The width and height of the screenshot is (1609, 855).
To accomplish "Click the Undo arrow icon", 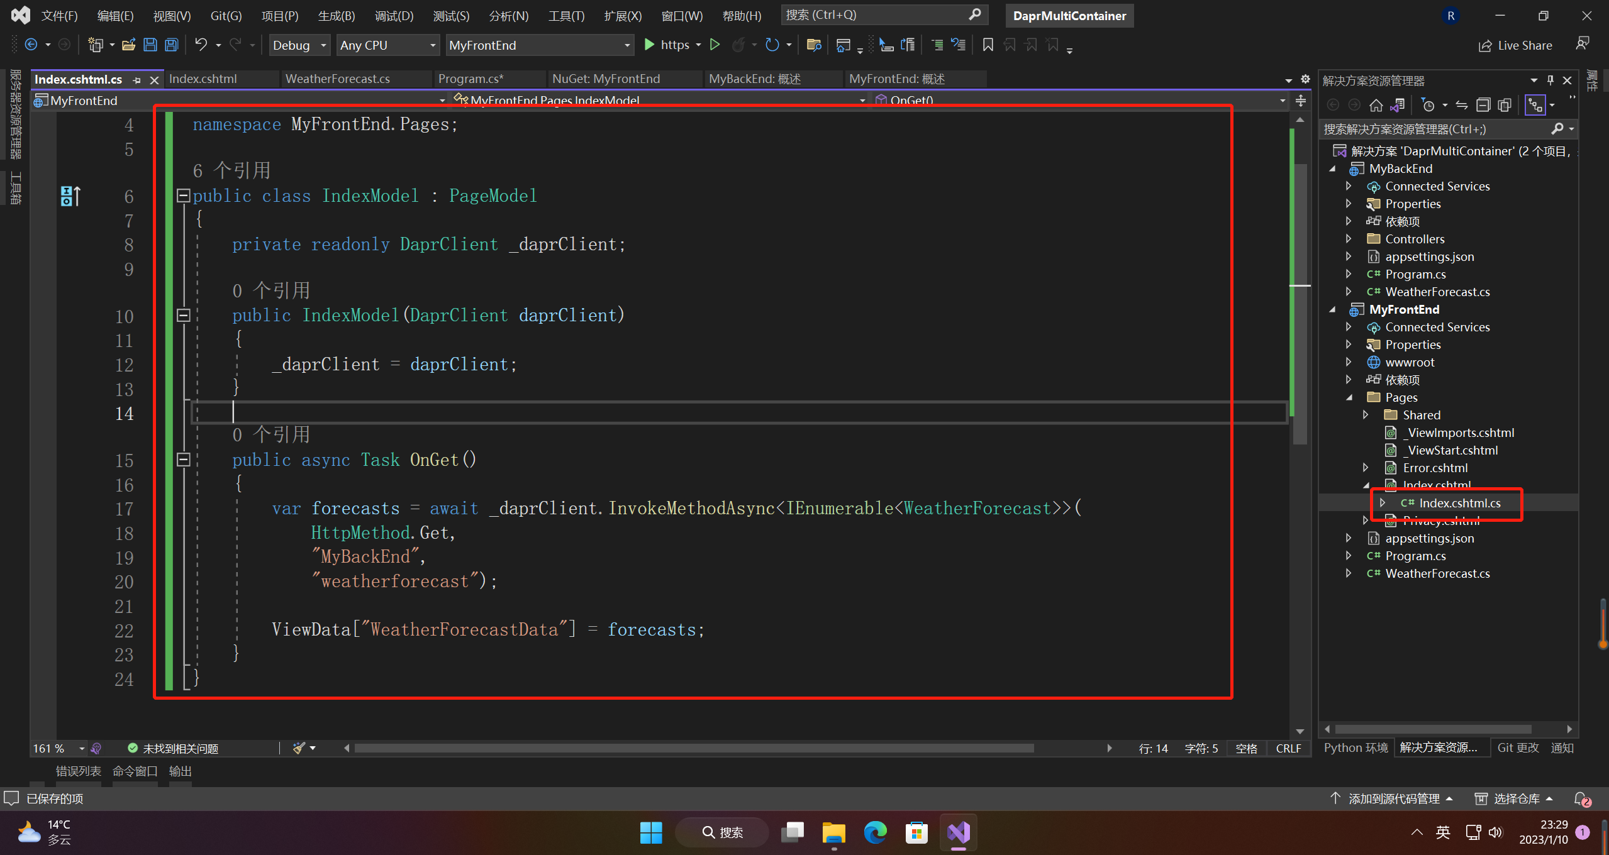I will (201, 45).
